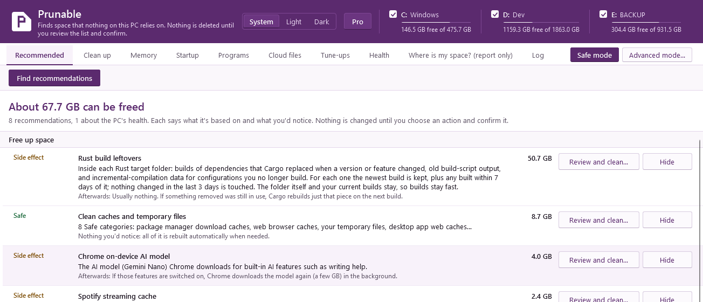Switch to the Light theme
This screenshot has width=703, height=302.
294,22
